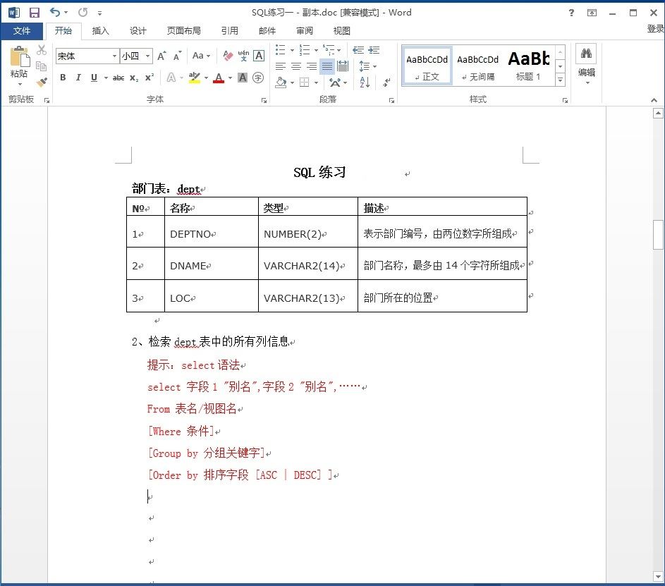Viewport: 665px width, 586px height.
Task: Open the font name dropdown (宋体)
Action: [x=114, y=56]
